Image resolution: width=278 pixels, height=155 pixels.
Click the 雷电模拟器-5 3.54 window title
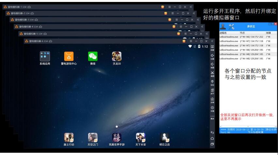(x=33, y=34)
